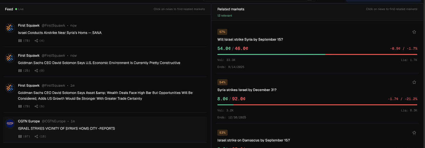Open views stats (67) on CGTN Europe post

24,136
